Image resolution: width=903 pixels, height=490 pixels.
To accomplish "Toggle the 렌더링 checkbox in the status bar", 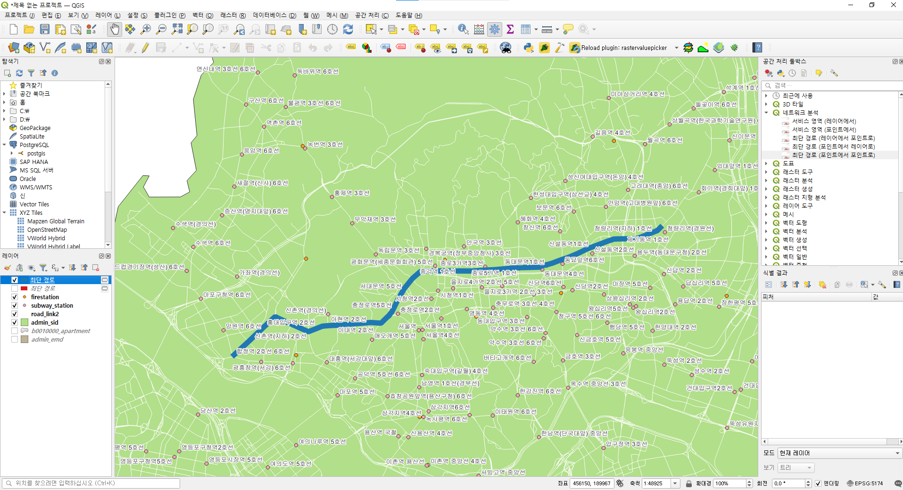I will tap(819, 483).
